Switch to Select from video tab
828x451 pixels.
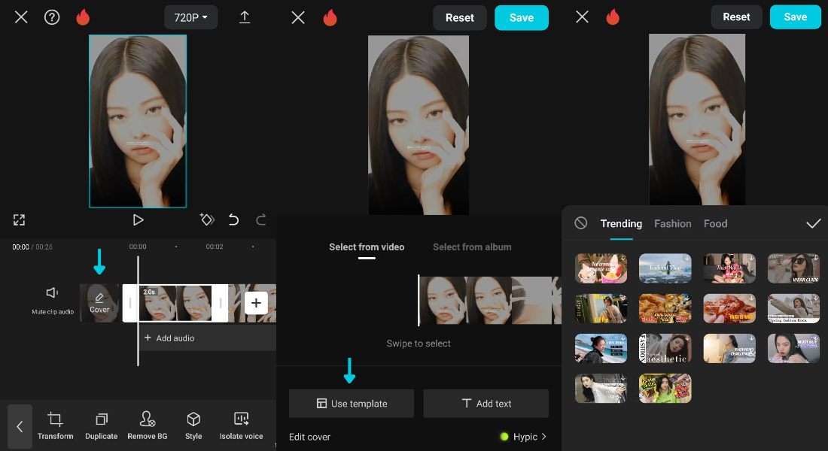click(x=367, y=247)
